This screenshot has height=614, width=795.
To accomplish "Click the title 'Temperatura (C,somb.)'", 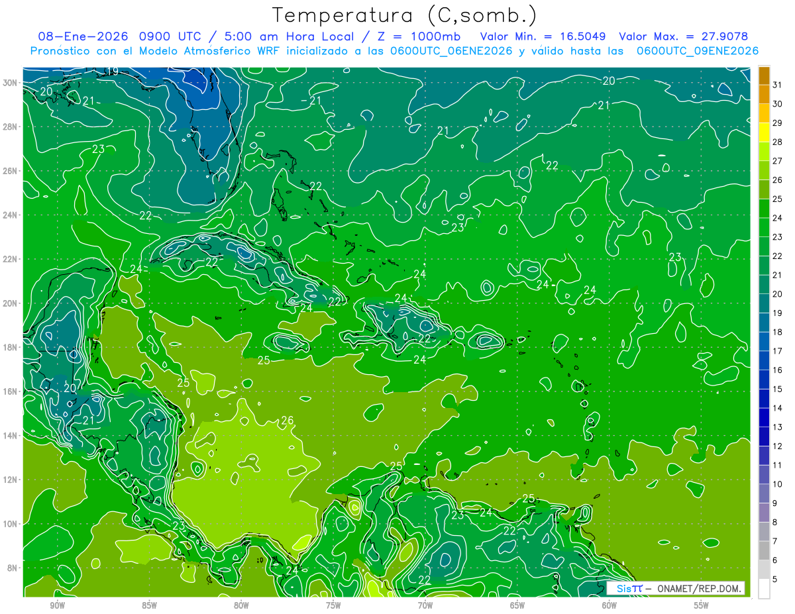I will coord(404,15).
